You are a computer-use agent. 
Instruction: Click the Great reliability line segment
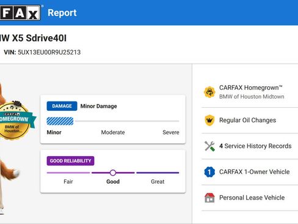pyautogui.click(x=158, y=173)
